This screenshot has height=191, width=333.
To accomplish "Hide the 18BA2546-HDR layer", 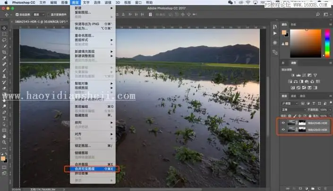I will coord(283,123).
